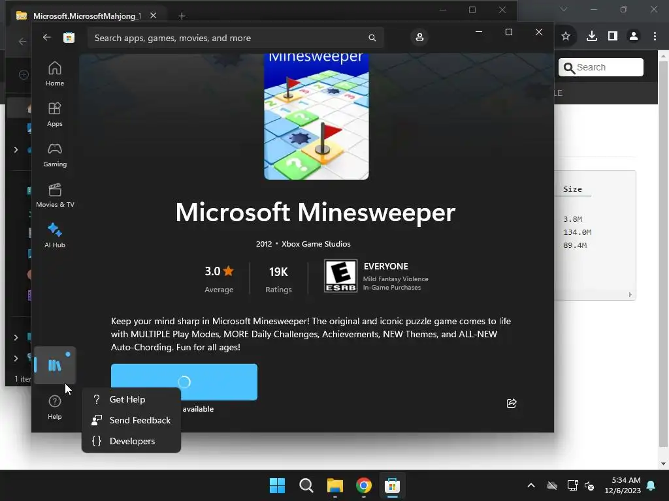Open Microsoft Store from the taskbar

coord(392,485)
